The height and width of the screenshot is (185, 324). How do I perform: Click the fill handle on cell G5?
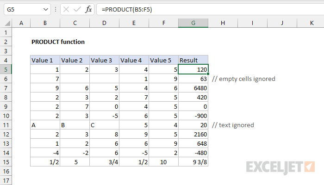[x=208, y=74]
